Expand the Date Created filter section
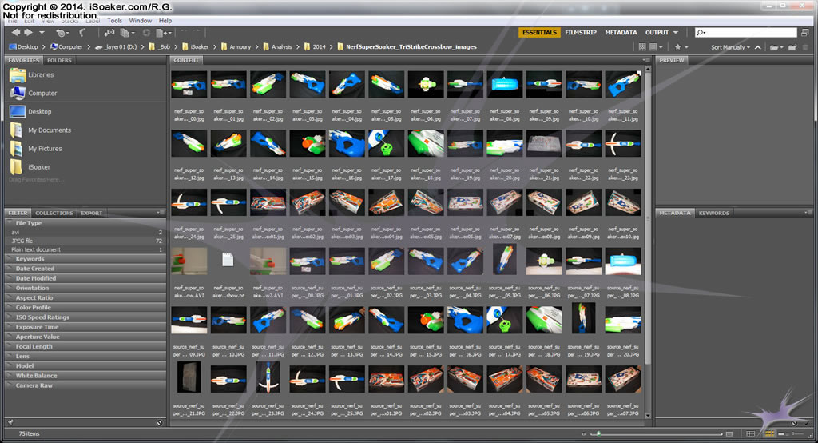This screenshot has height=443, width=818. click(x=85, y=269)
